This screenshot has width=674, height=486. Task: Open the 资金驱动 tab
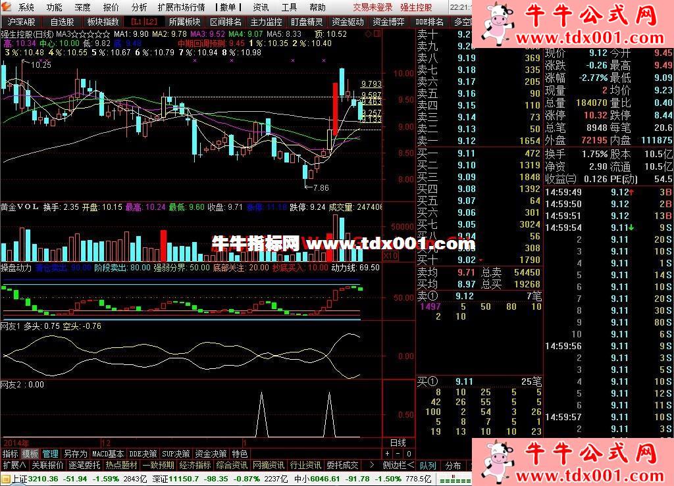point(348,22)
